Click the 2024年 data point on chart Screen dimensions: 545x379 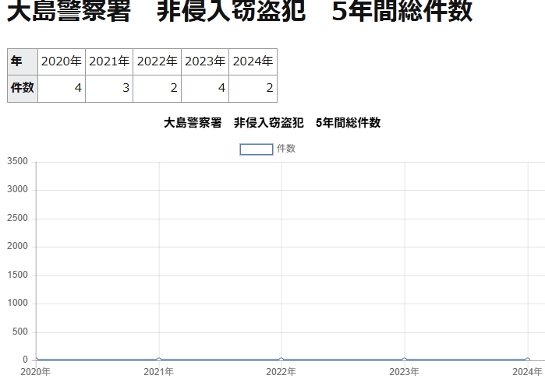(528, 360)
